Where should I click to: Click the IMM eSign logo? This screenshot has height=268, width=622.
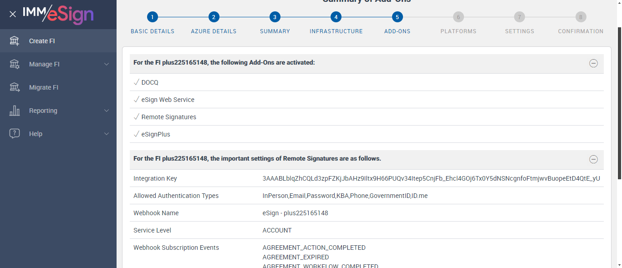(x=58, y=15)
